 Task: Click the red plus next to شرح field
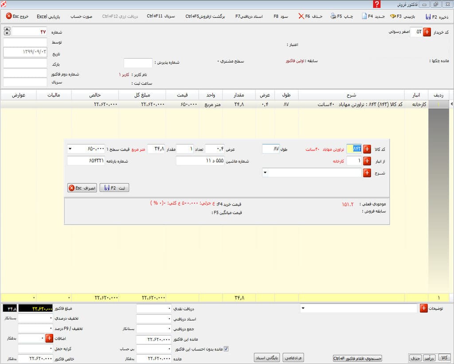(367, 173)
